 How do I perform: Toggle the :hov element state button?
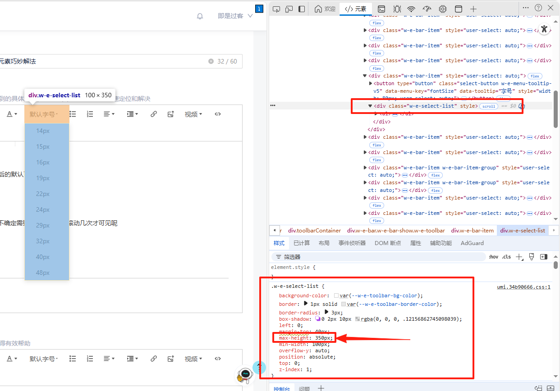tap(494, 257)
